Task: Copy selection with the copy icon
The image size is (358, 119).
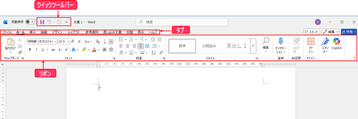Action: pyautogui.click(x=20, y=46)
